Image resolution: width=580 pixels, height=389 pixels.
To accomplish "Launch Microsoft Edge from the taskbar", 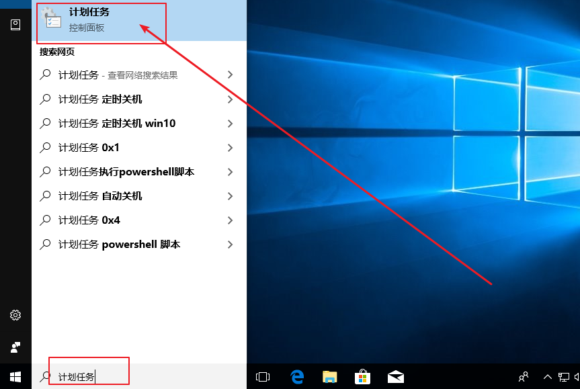I will point(296,377).
